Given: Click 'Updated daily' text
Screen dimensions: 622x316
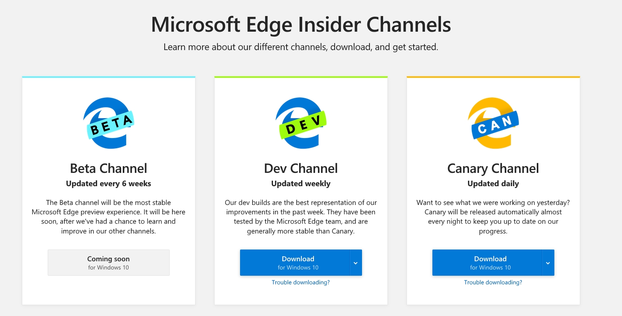Looking at the screenshot, I should 493,184.
